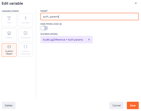Toggle the Hide From Logs switch

point(44,28)
